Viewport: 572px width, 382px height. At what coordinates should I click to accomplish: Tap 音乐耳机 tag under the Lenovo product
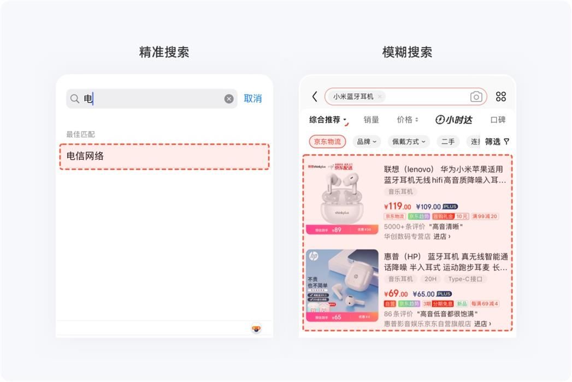click(400, 192)
